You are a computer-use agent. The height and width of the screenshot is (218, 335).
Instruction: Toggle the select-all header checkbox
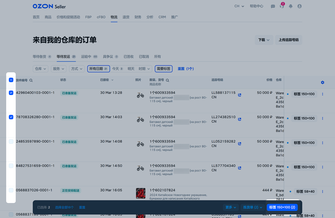[11, 80]
